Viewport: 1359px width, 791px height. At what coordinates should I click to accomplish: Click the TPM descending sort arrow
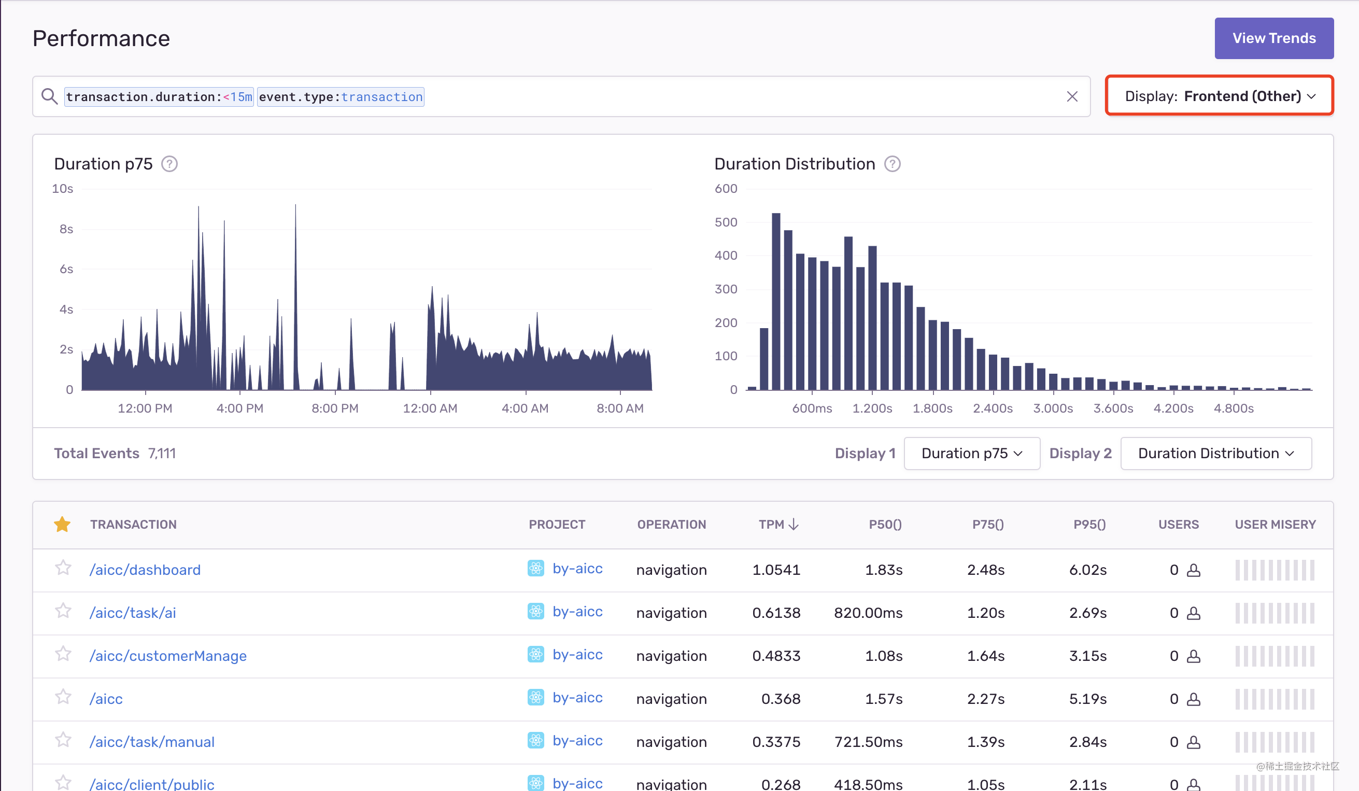pyautogui.click(x=794, y=524)
